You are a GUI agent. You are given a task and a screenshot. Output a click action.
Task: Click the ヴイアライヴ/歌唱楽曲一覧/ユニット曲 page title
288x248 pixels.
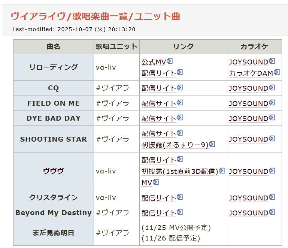point(96,16)
